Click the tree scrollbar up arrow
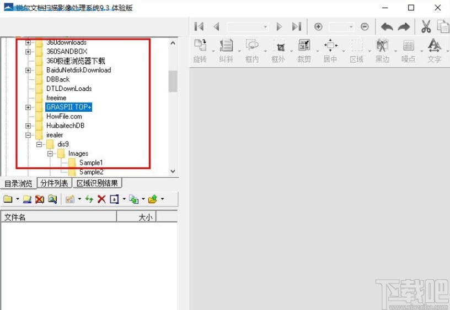 [173, 43]
